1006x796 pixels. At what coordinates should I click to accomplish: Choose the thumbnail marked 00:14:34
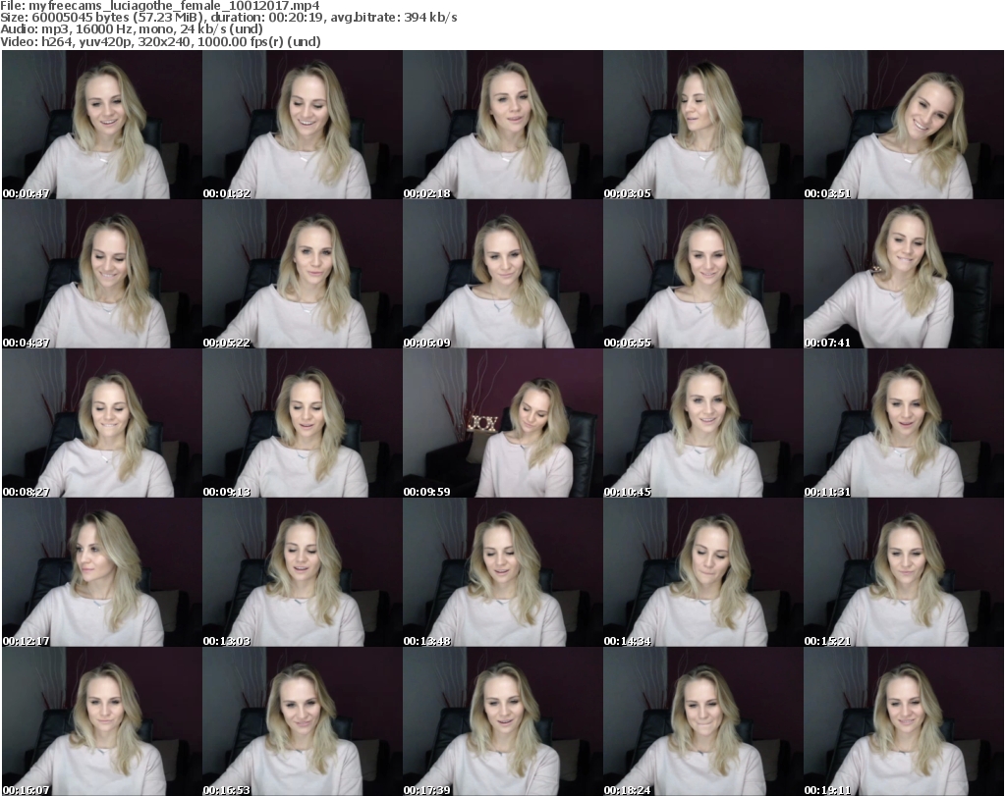pos(702,572)
